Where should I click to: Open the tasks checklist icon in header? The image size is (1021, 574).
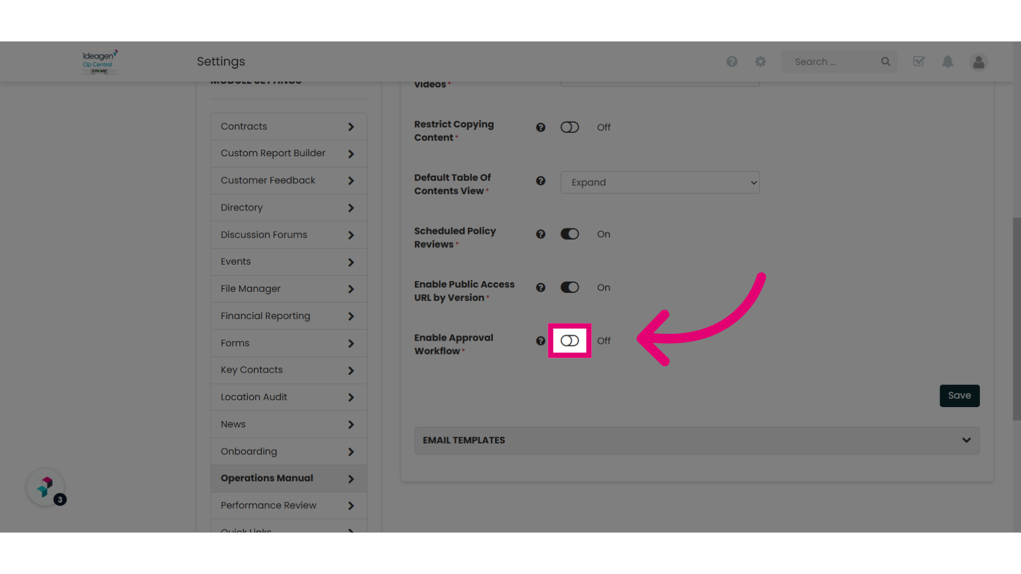[919, 62]
